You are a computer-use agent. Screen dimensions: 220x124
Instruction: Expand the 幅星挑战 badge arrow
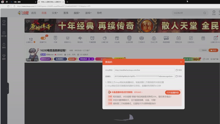click(92, 59)
